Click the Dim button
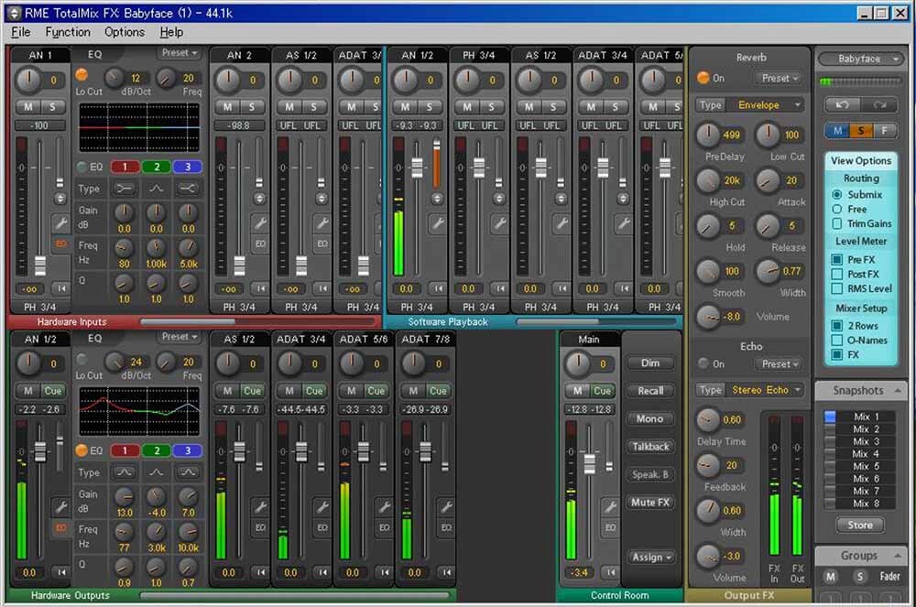Screen dimensions: 916x607 click(x=650, y=363)
